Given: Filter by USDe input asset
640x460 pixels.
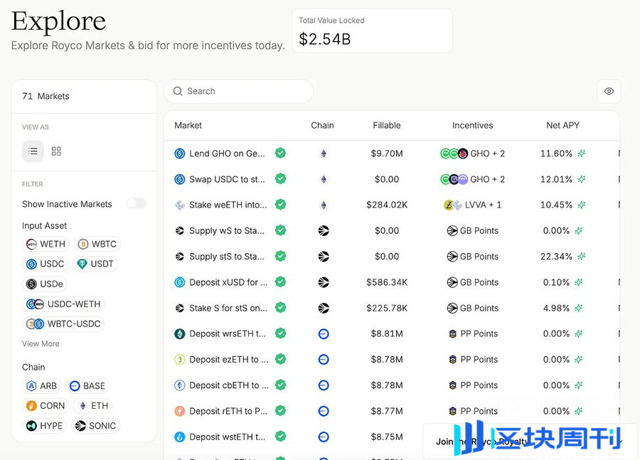Looking at the screenshot, I should click(45, 284).
